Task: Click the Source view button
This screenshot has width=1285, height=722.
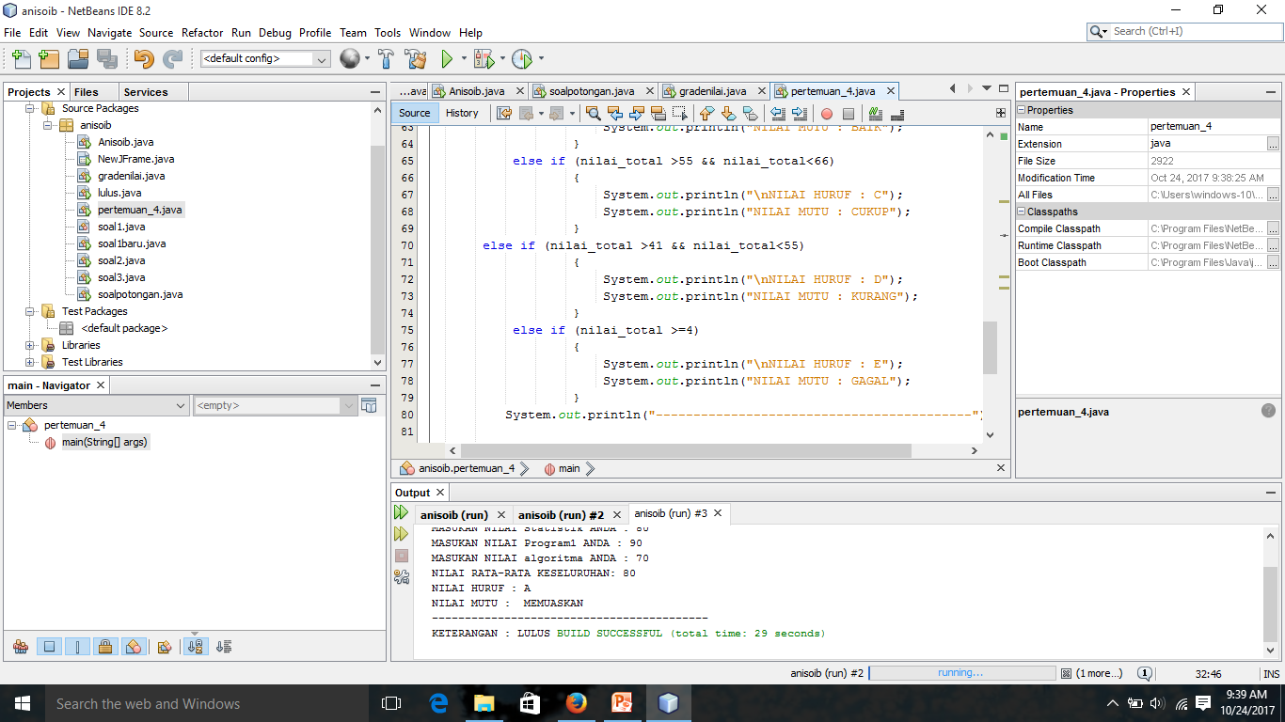Action: tap(414, 113)
